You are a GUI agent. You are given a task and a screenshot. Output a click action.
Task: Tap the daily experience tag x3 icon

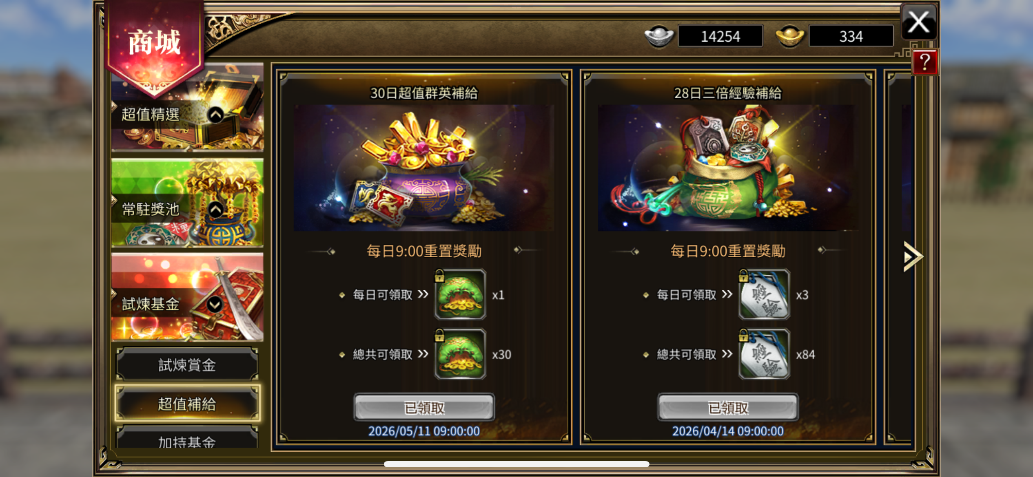pyautogui.click(x=764, y=294)
